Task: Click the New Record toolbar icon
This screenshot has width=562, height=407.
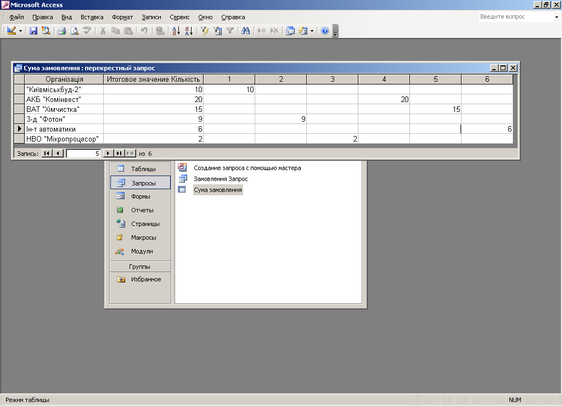Action: 262,31
